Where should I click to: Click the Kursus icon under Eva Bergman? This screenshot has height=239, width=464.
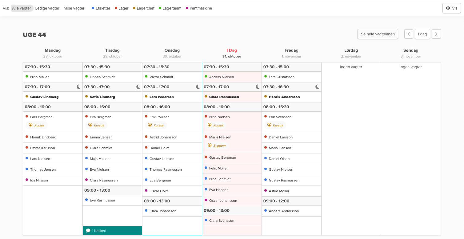(90, 125)
